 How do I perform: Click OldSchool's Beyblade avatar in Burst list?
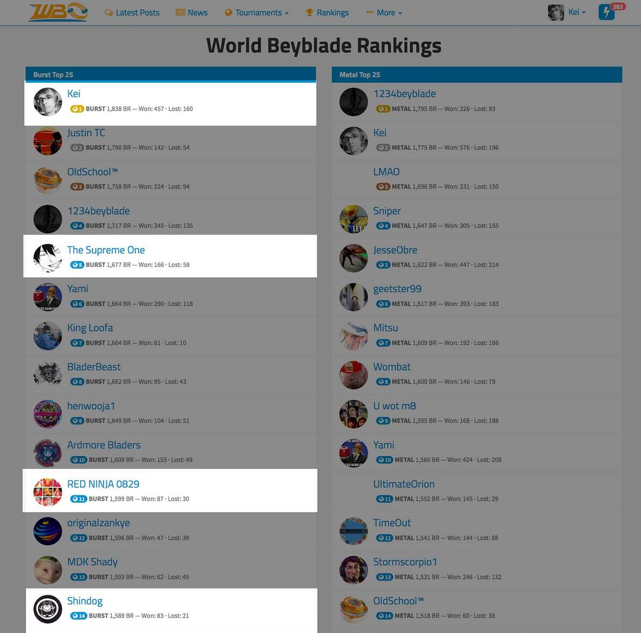47,179
